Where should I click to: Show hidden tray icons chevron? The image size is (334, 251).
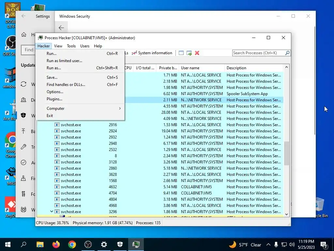click(x=268, y=244)
